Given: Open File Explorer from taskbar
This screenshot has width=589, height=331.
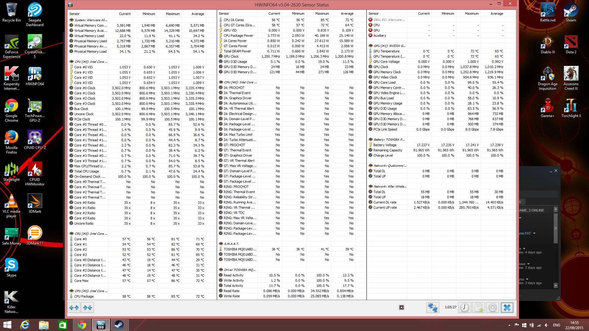Looking at the screenshot, I should click(44, 325).
